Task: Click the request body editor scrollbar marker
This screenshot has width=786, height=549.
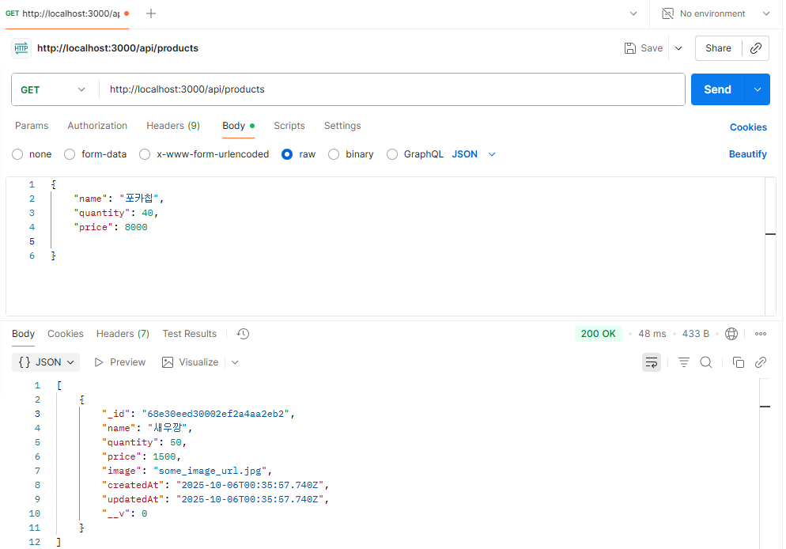Action: (x=770, y=234)
